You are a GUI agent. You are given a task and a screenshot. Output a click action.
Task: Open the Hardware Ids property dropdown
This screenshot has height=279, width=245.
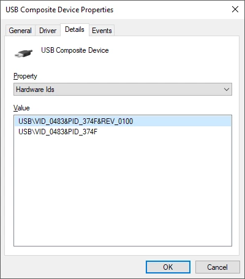pyautogui.click(x=123, y=90)
